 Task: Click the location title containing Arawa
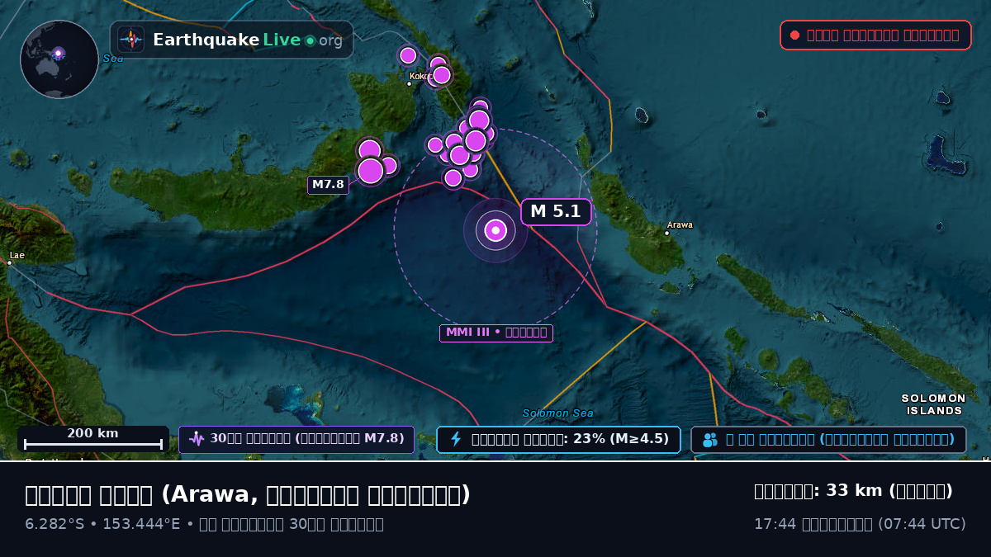[x=248, y=494]
